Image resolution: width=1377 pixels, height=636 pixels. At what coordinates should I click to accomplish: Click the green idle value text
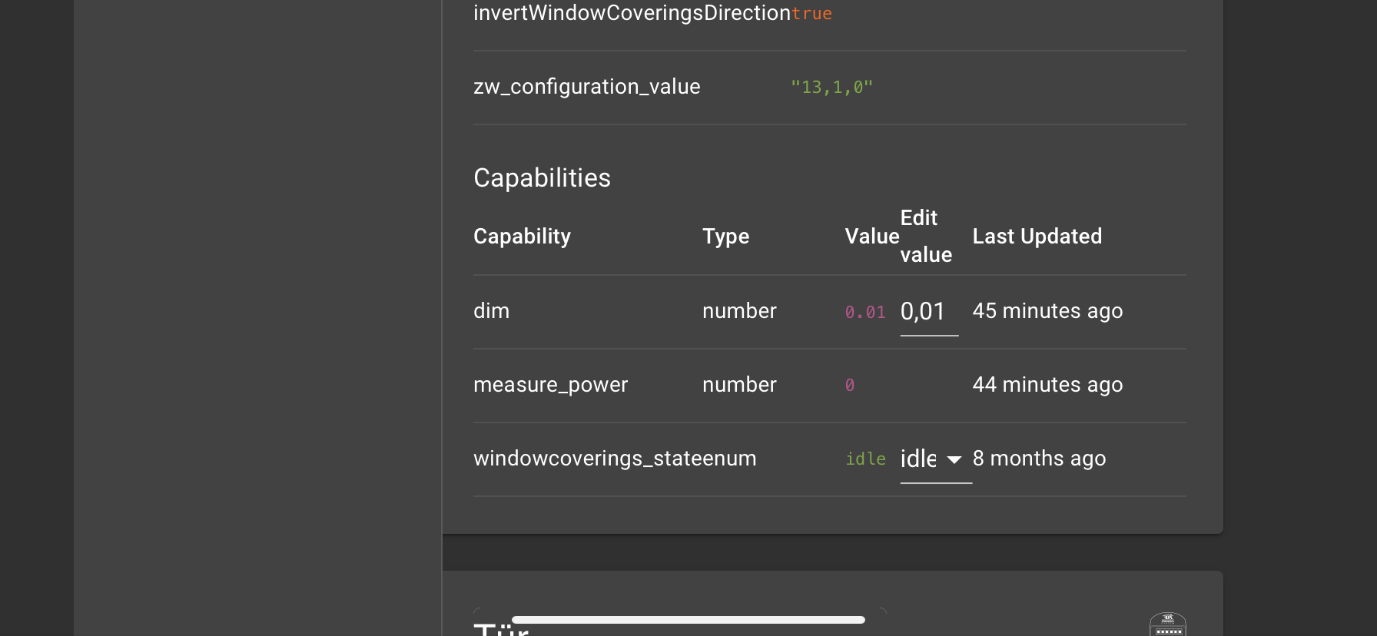click(865, 459)
